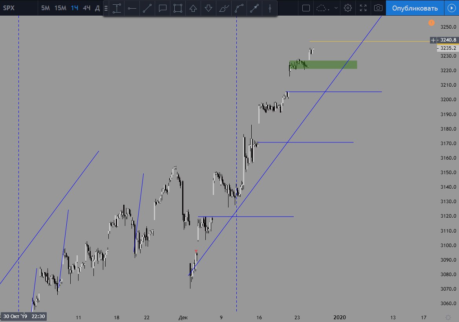This screenshot has height=322, width=459.
Task: Click the Дек label on time axis
Action: pos(183,318)
